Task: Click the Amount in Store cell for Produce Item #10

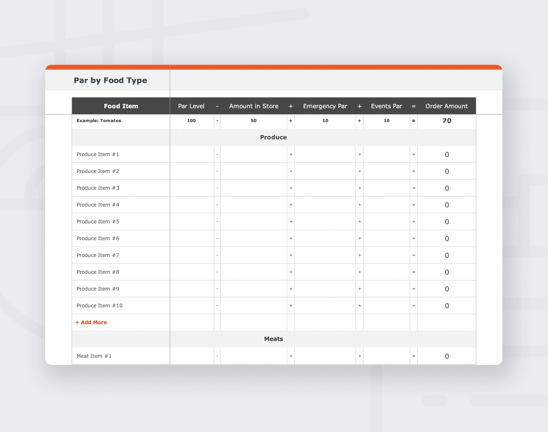Action: point(253,306)
